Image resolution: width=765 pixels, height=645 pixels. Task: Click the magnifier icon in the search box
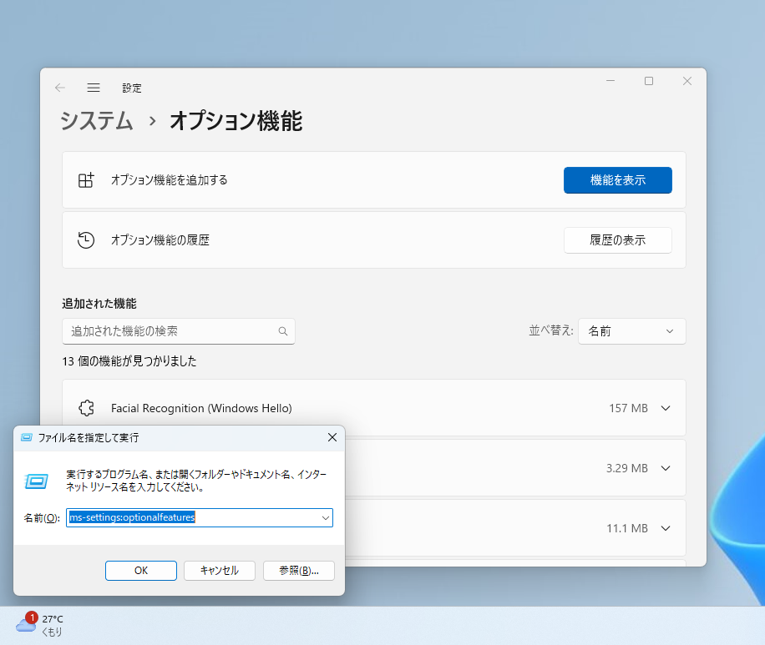pyautogui.click(x=283, y=331)
